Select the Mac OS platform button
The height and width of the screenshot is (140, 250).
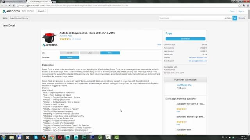click(70, 53)
